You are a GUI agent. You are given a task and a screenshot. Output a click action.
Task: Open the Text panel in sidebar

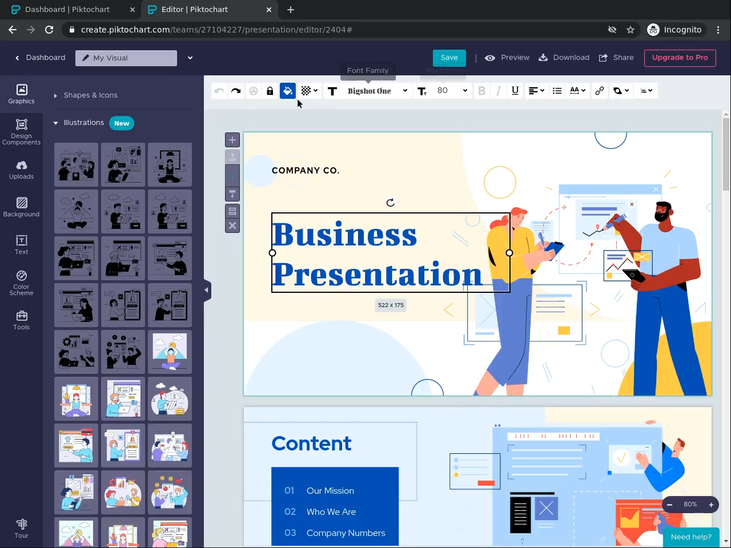click(x=21, y=244)
